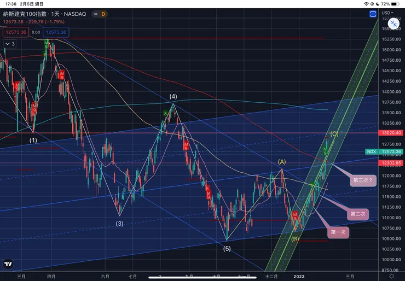Select the wave label (1)
405x281 pixels.
(33, 140)
